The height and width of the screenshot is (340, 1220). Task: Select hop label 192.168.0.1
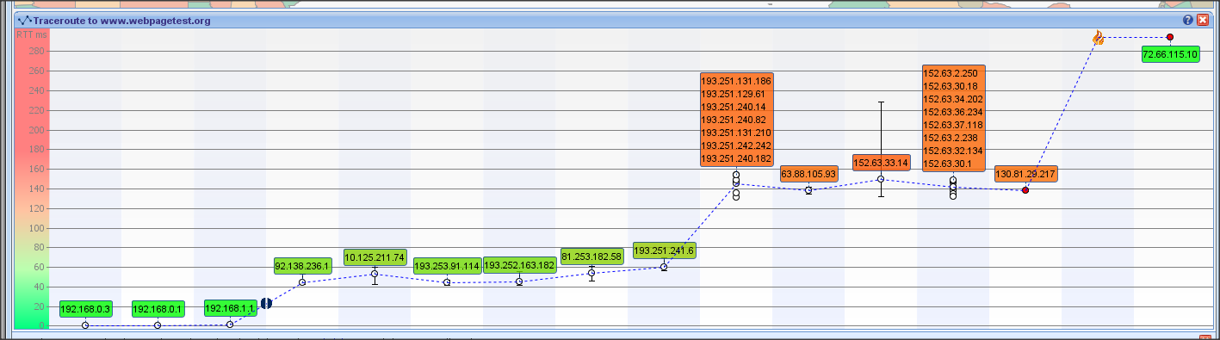(x=158, y=309)
